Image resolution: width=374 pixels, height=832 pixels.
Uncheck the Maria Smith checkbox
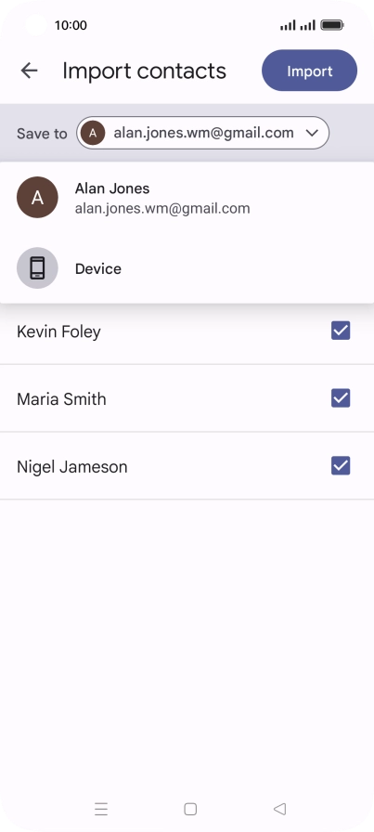coord(341,398)
